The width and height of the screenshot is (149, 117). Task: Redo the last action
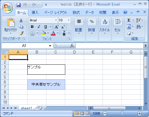[x=34, y=5]
